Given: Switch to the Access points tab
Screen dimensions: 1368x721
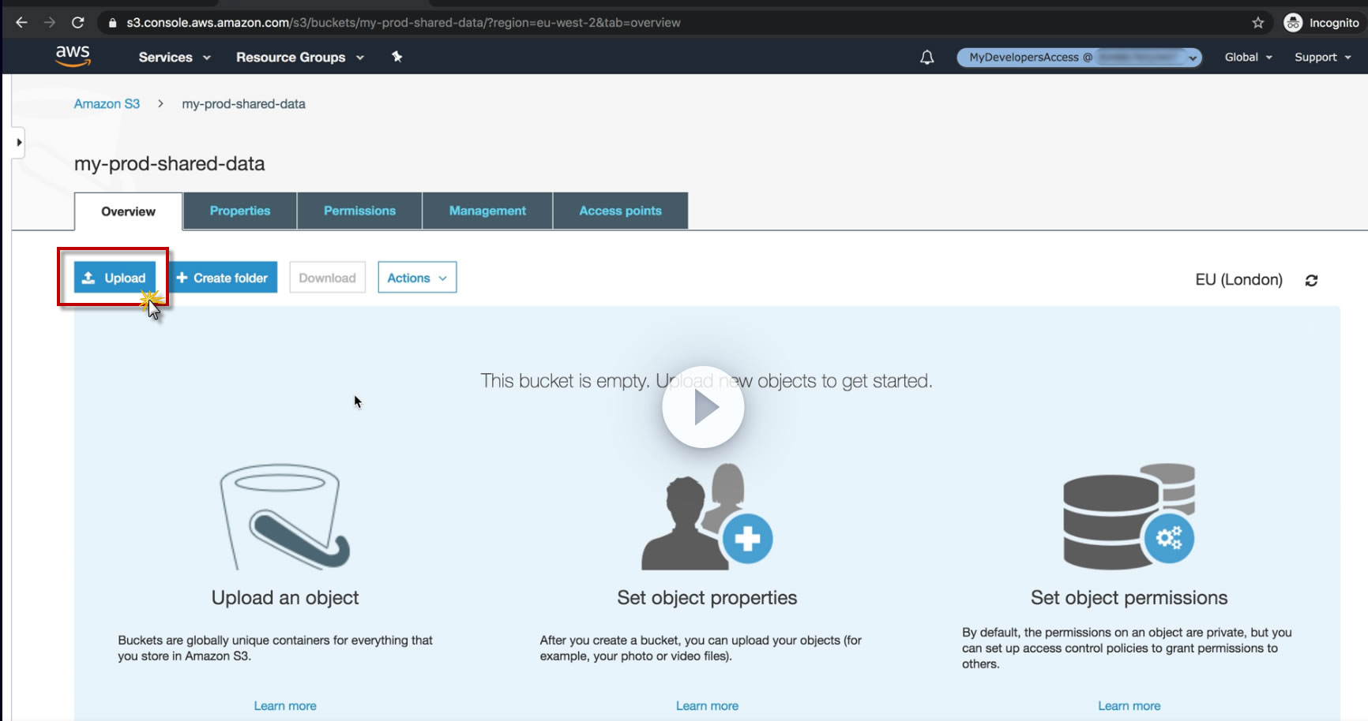Looking at the screenshot, I should coord(620,211).
